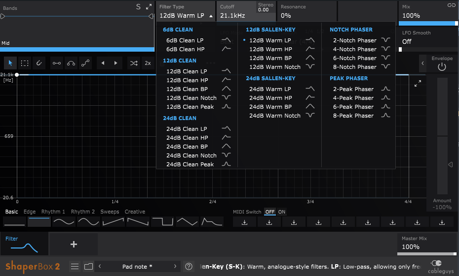The width and height of the screenshot is (459, 276).
Task: Click the Resonance 0% value
Action: point(286,16)
